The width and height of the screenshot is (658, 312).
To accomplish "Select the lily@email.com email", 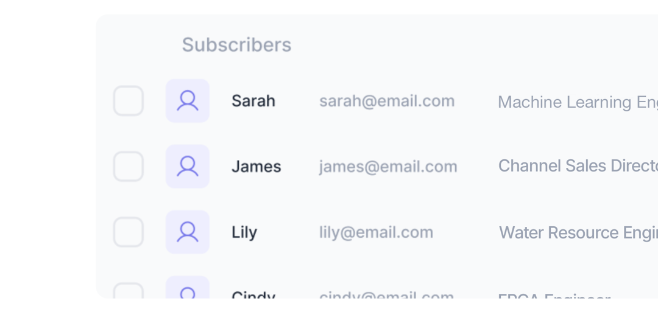I will tap(377, 232).
